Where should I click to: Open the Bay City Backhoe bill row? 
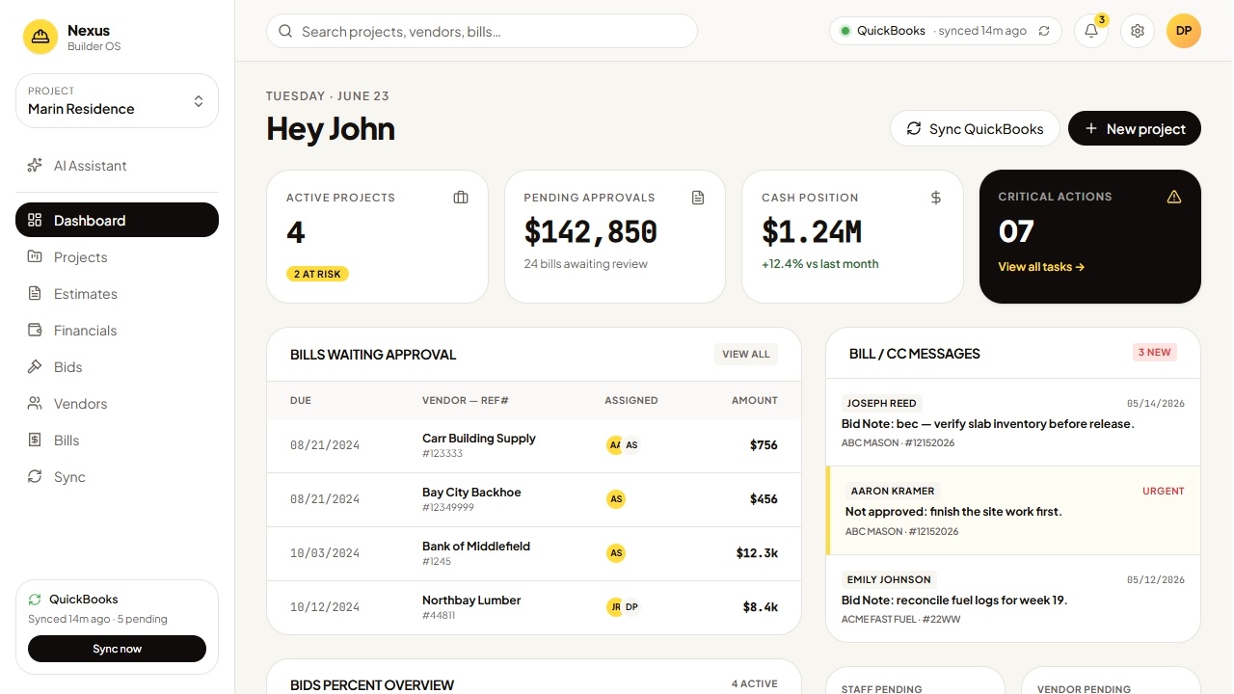coord(534,499)
